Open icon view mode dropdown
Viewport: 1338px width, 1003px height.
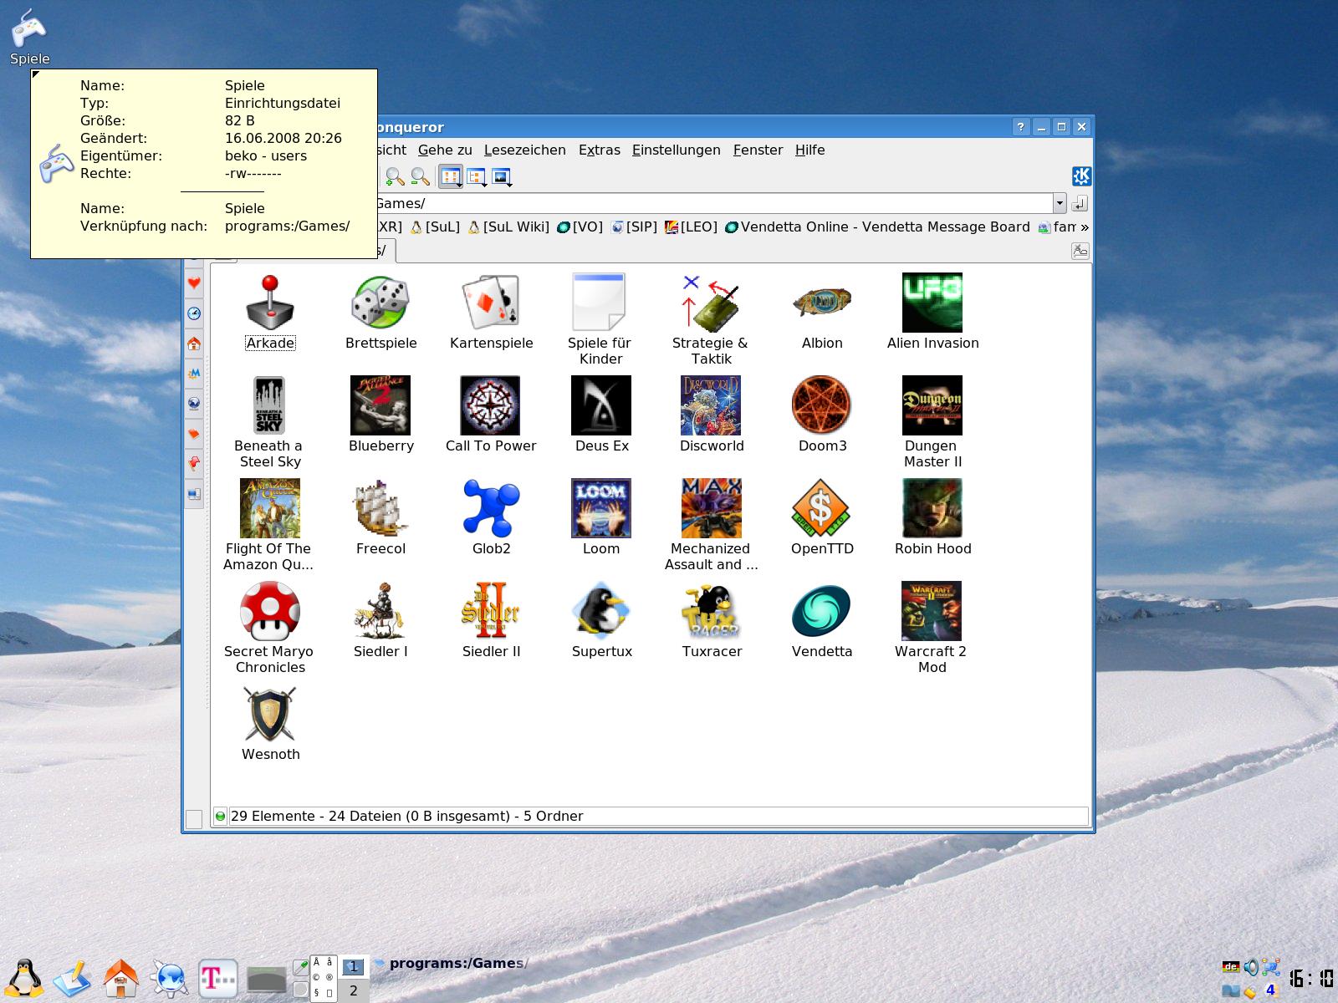click(x=452, y=176)
